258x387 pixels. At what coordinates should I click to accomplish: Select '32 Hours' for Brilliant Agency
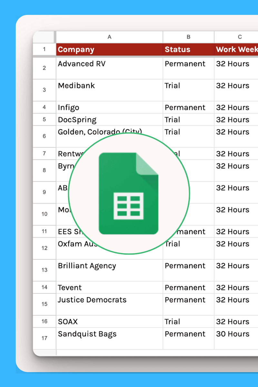pyautogui.click(x=236, y=270)
